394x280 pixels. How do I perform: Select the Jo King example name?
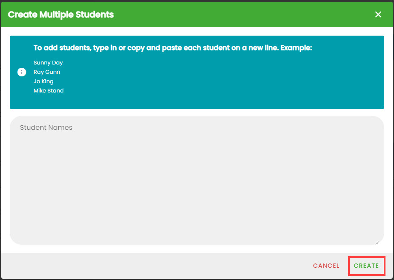pos(43,81)
